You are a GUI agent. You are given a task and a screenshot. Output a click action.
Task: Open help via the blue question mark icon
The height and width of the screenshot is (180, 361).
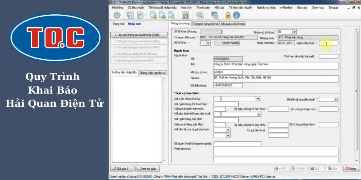click(x=236, y=15)
